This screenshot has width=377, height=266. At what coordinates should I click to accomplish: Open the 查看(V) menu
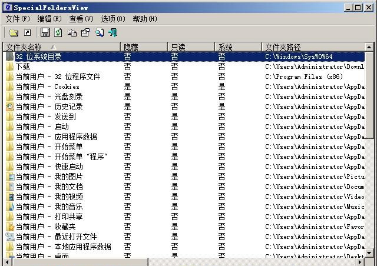click(x=81, y=19)
